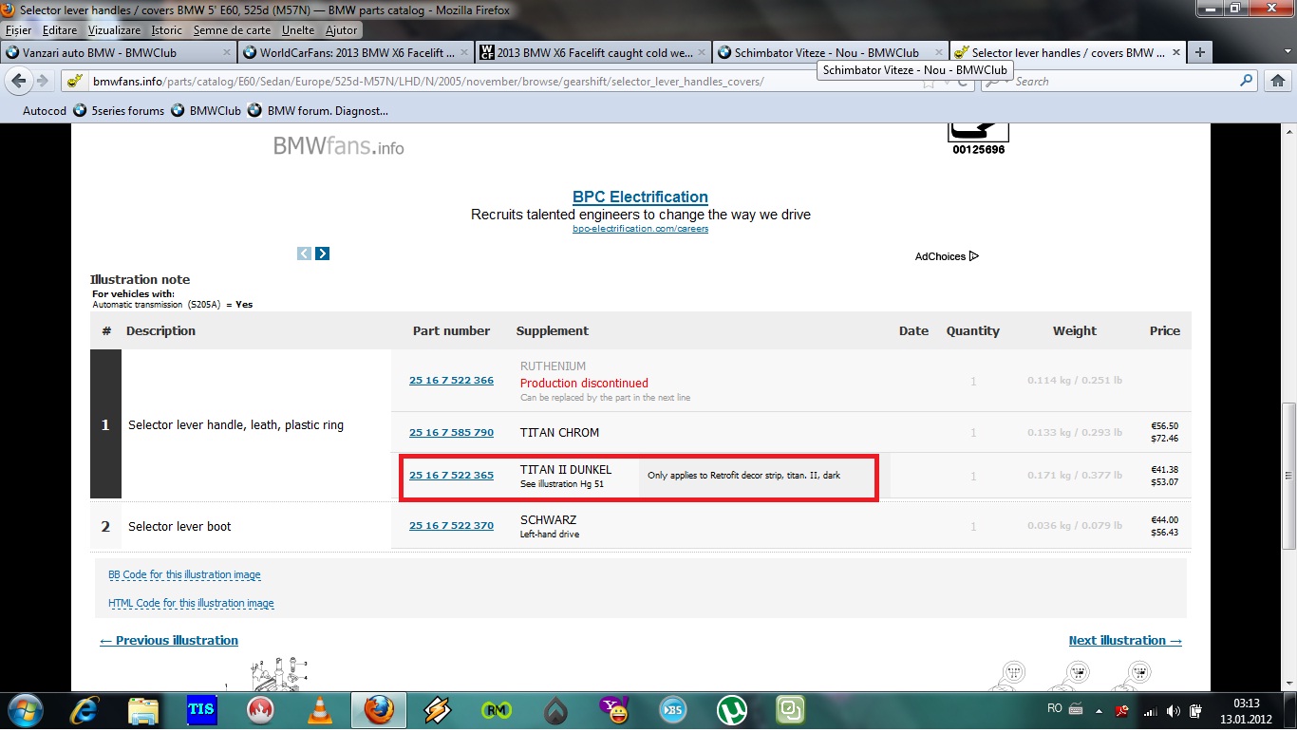Click the network signal tray icon
The height and width of the screenshot is (732, 1297).
coord(1151,710)
